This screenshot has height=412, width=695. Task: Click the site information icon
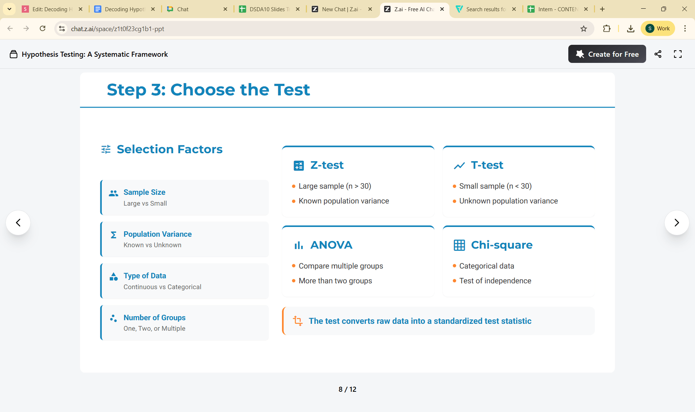click(62, 29)
